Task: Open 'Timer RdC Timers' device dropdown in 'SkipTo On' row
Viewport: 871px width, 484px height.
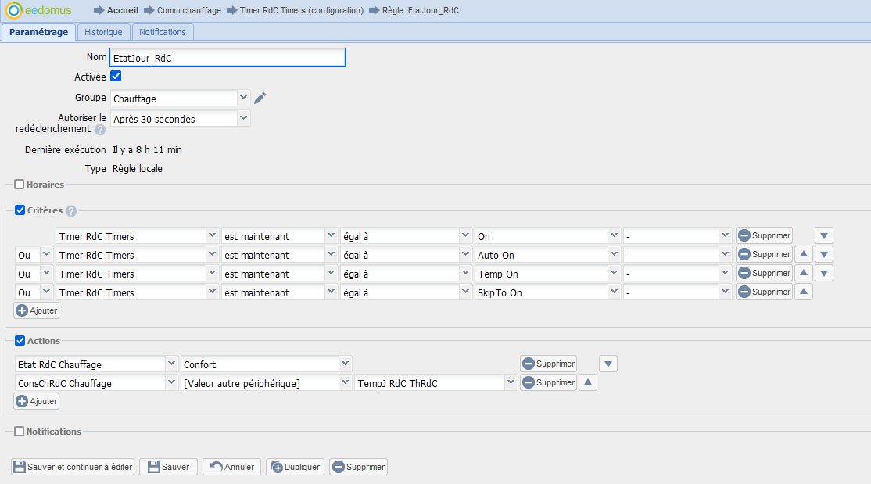Action: pyautogui.click(x=212, y=292)
